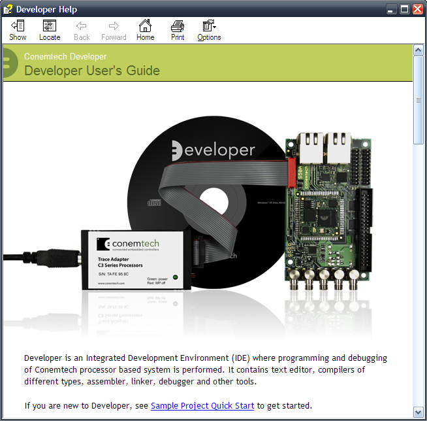Click the Developer User's Guide heading
This screenshot has width=427, height=421.
pos(92,71)
